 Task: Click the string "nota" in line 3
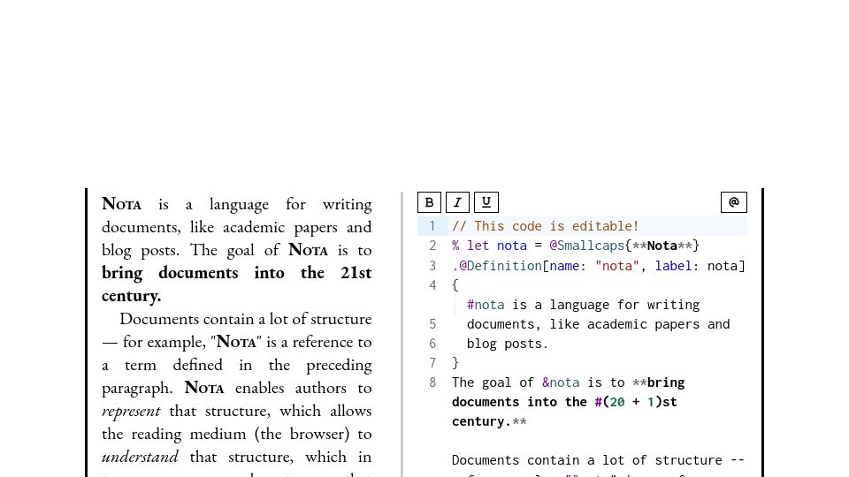coord(616,266)
